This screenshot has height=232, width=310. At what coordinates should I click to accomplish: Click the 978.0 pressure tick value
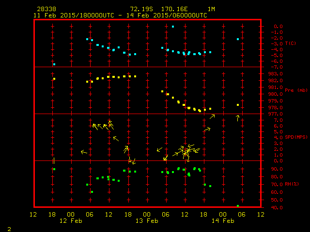pos(276,107)
